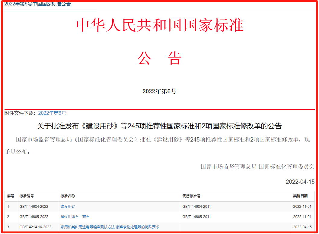Click the "标准编号" column header
319x234 pixels.
pyautogui.click(x=27, y=196)
